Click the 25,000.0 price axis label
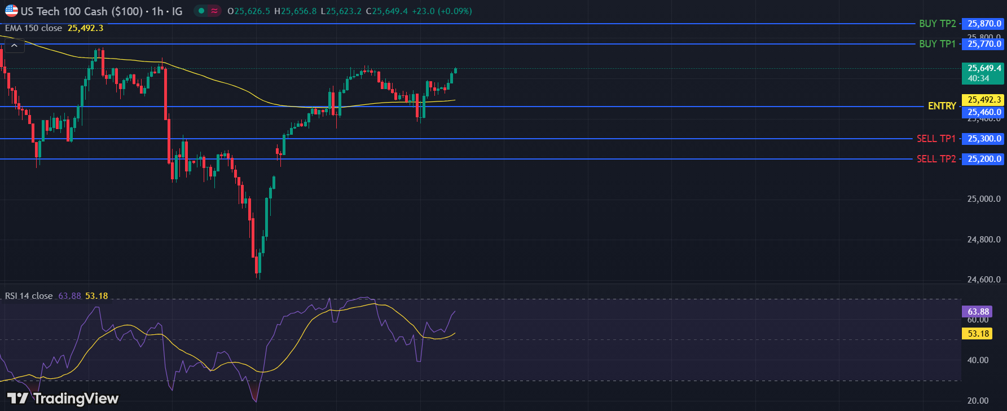 [984, 199]
